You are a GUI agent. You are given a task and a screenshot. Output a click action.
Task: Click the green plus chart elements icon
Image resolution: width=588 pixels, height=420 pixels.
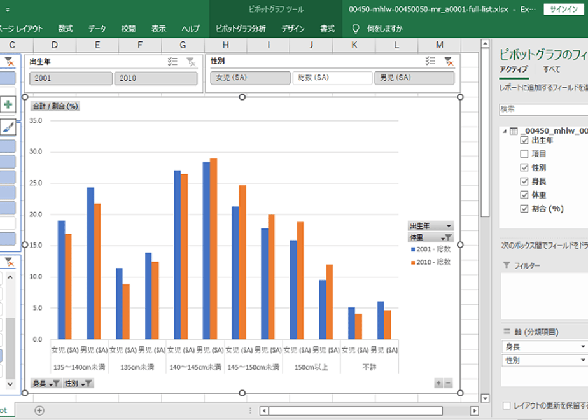click(8, 104)
